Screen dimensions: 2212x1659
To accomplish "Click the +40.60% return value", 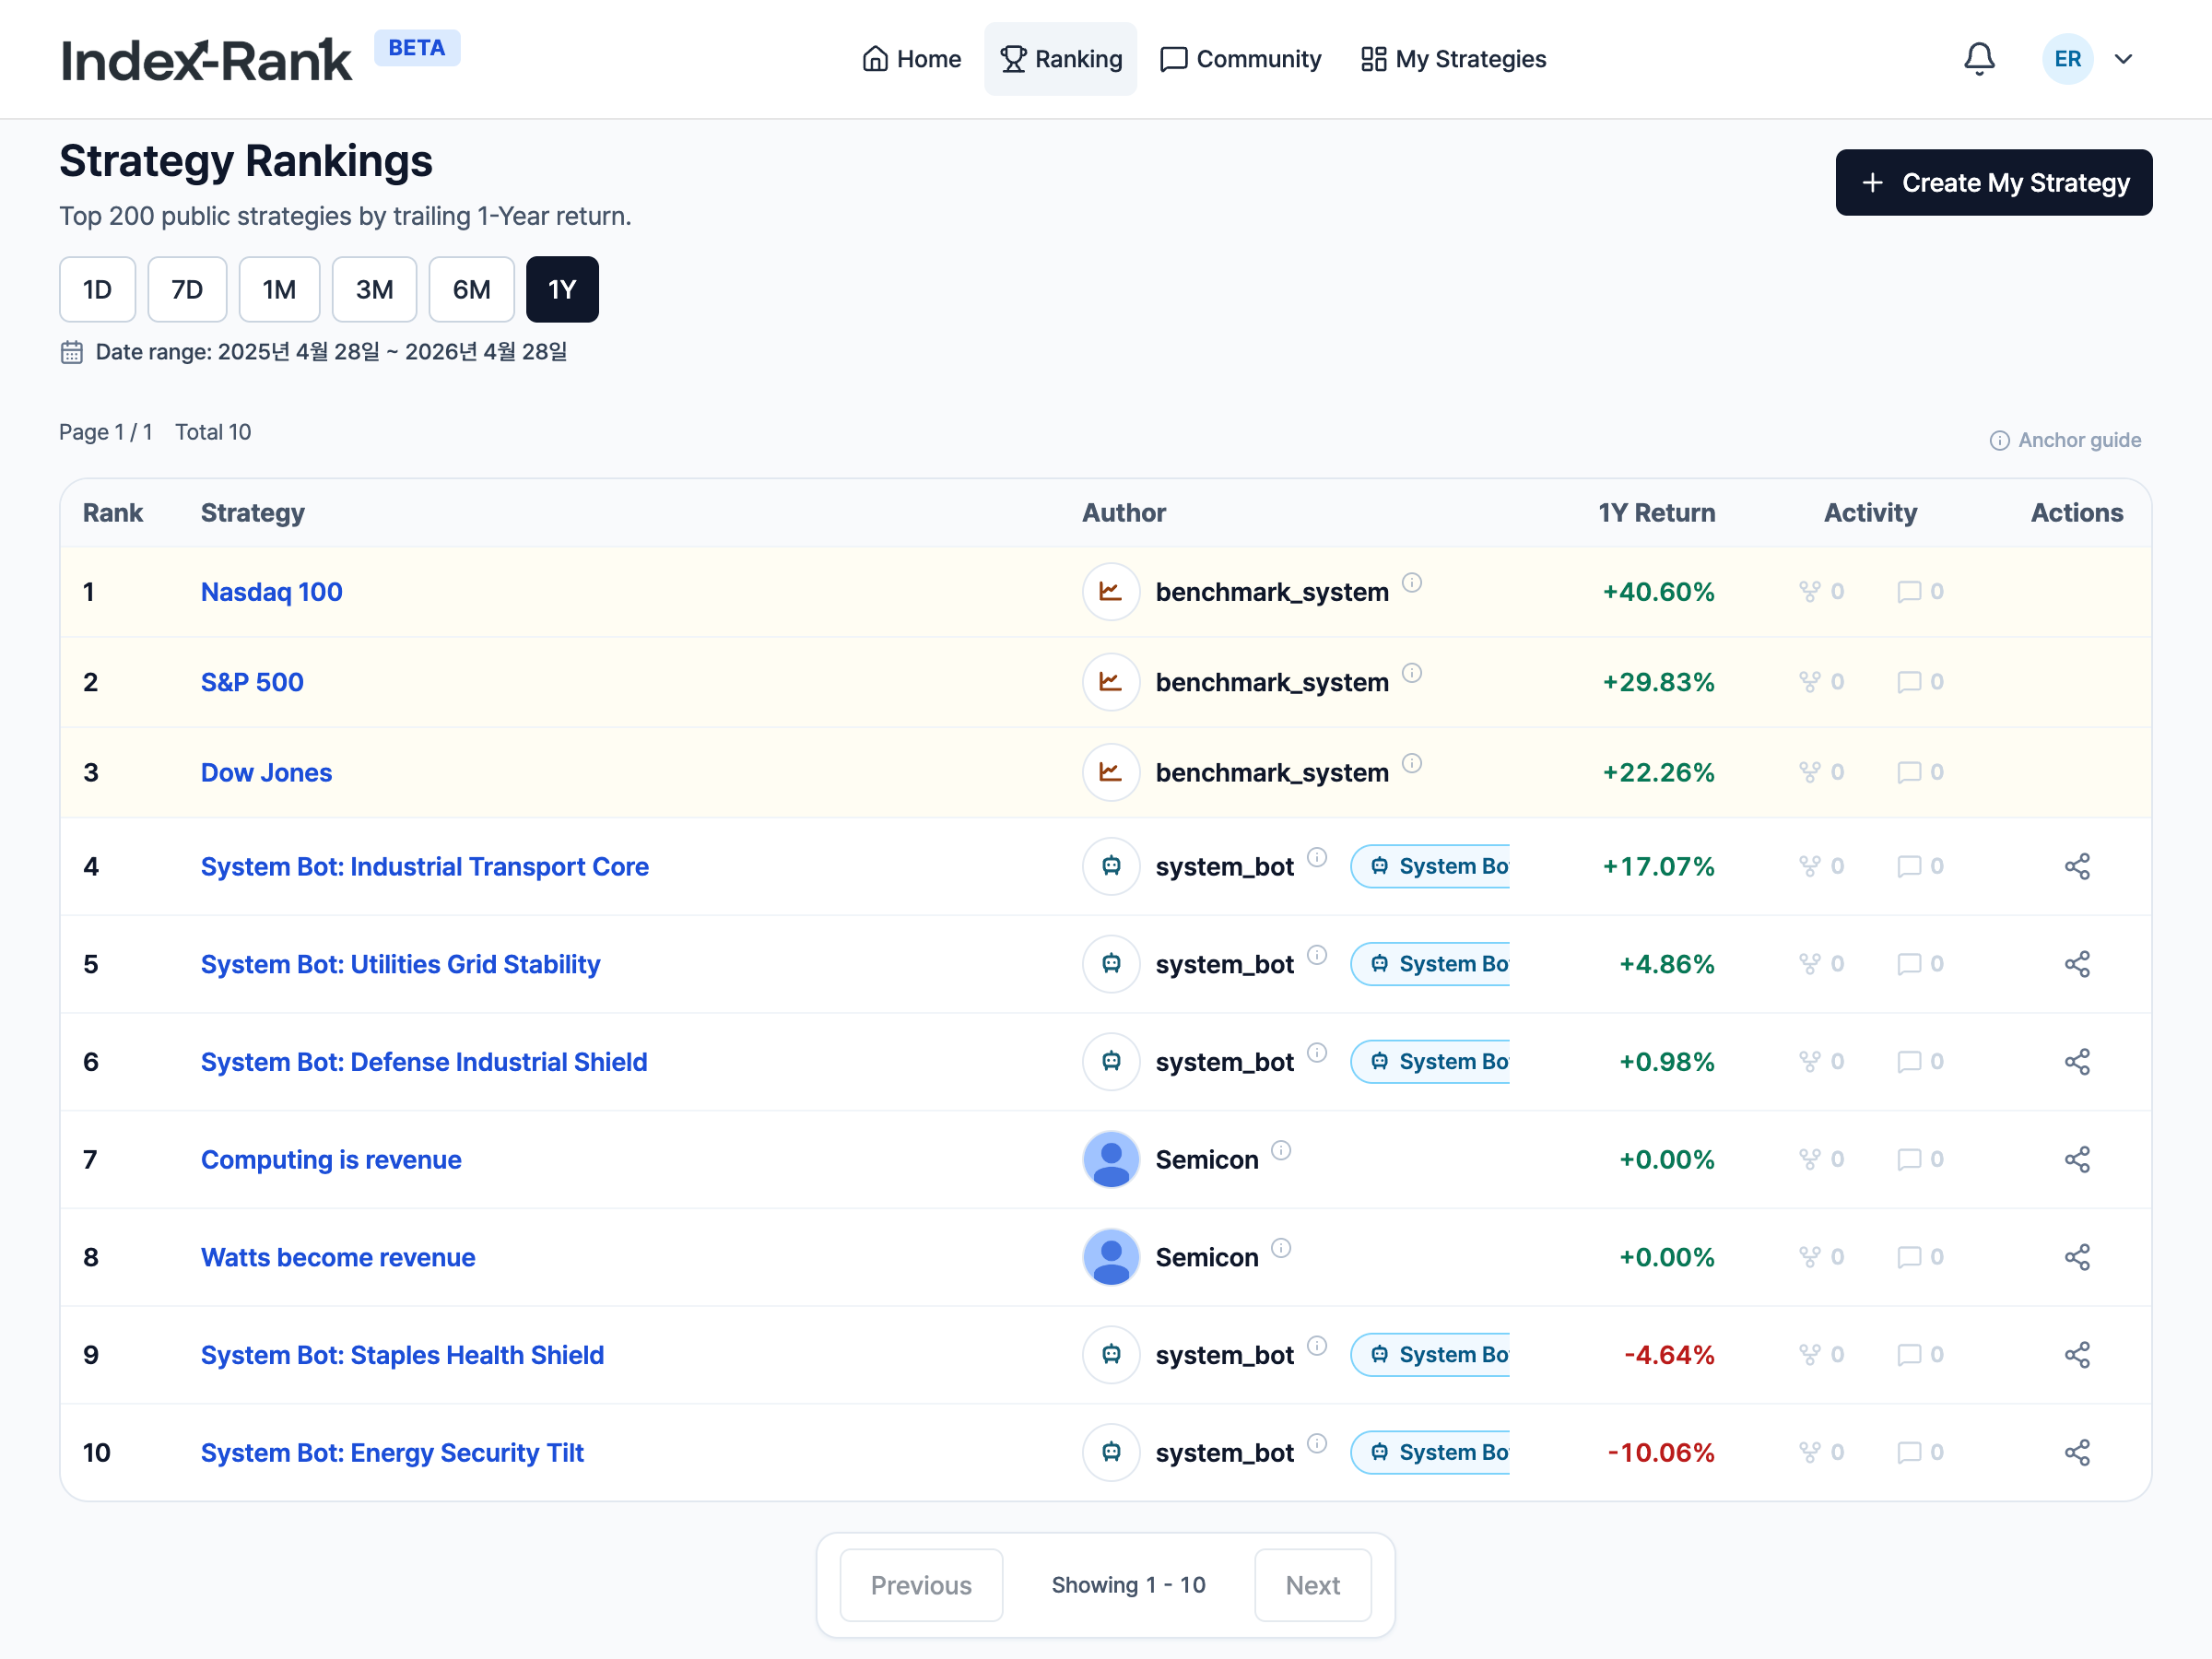I will click(1658, 591).
